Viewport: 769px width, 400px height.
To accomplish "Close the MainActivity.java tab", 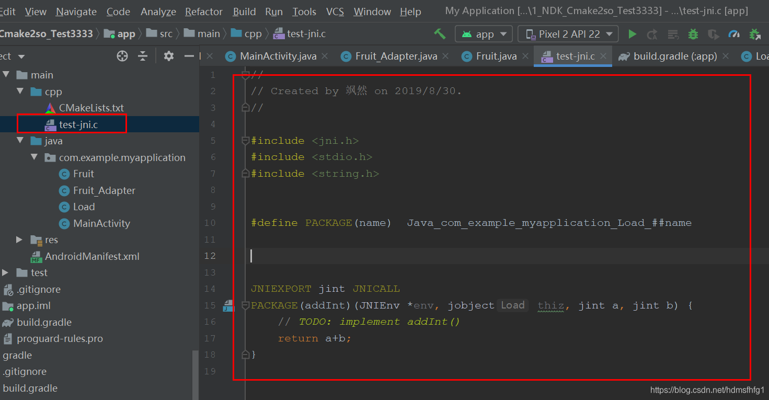I will pyautogui.click(x=325, y=56).
